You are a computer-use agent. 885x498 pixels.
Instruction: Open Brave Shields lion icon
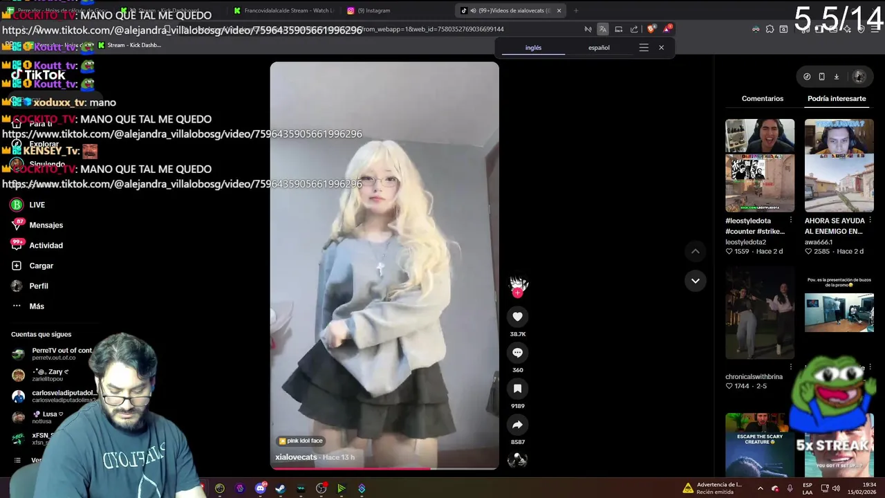[651, 29]
